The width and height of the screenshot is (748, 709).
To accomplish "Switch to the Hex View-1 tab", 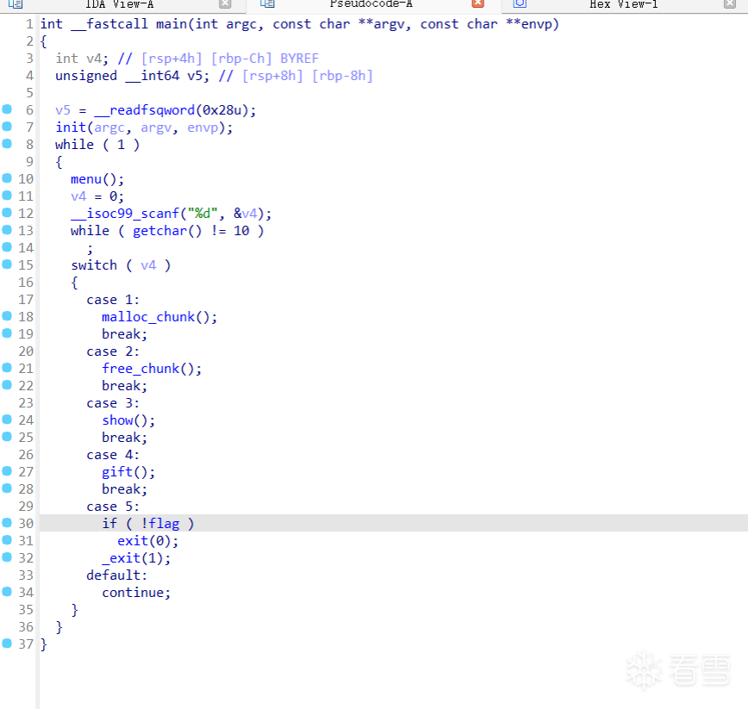I will [624, 4].
